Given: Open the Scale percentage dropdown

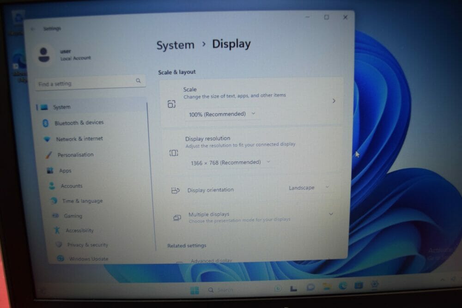Looking at the screenshot, I should (x=222, y=114).
